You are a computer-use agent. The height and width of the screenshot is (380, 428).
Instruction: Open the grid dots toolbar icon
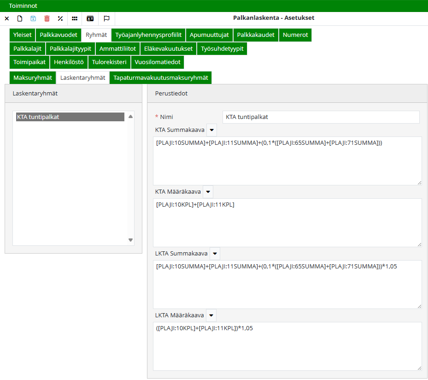coord(75,18)
